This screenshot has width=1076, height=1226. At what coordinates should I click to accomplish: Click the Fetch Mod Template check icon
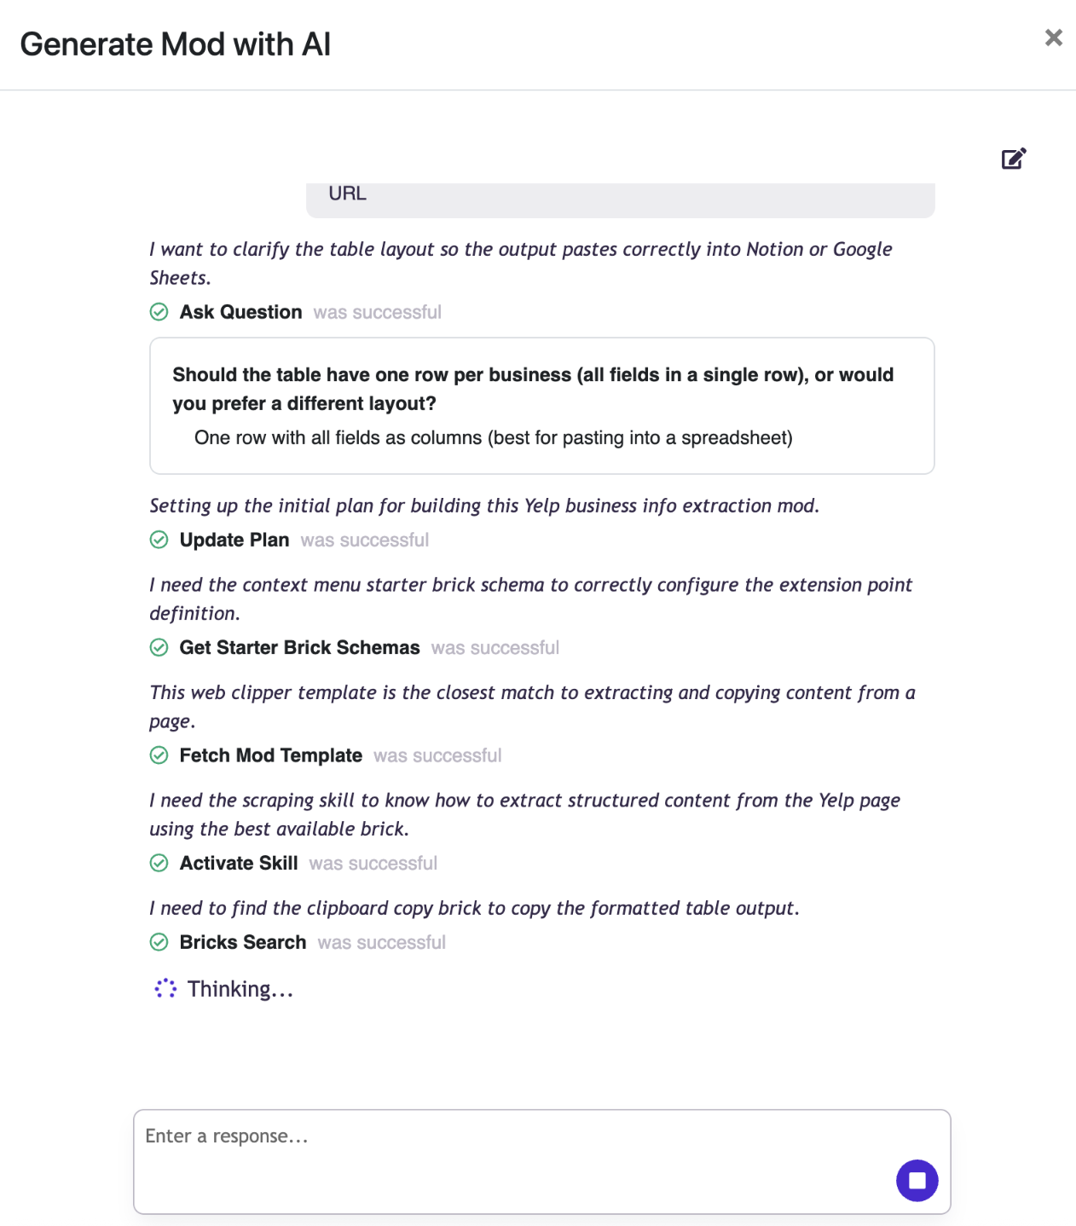coord(159,755)
